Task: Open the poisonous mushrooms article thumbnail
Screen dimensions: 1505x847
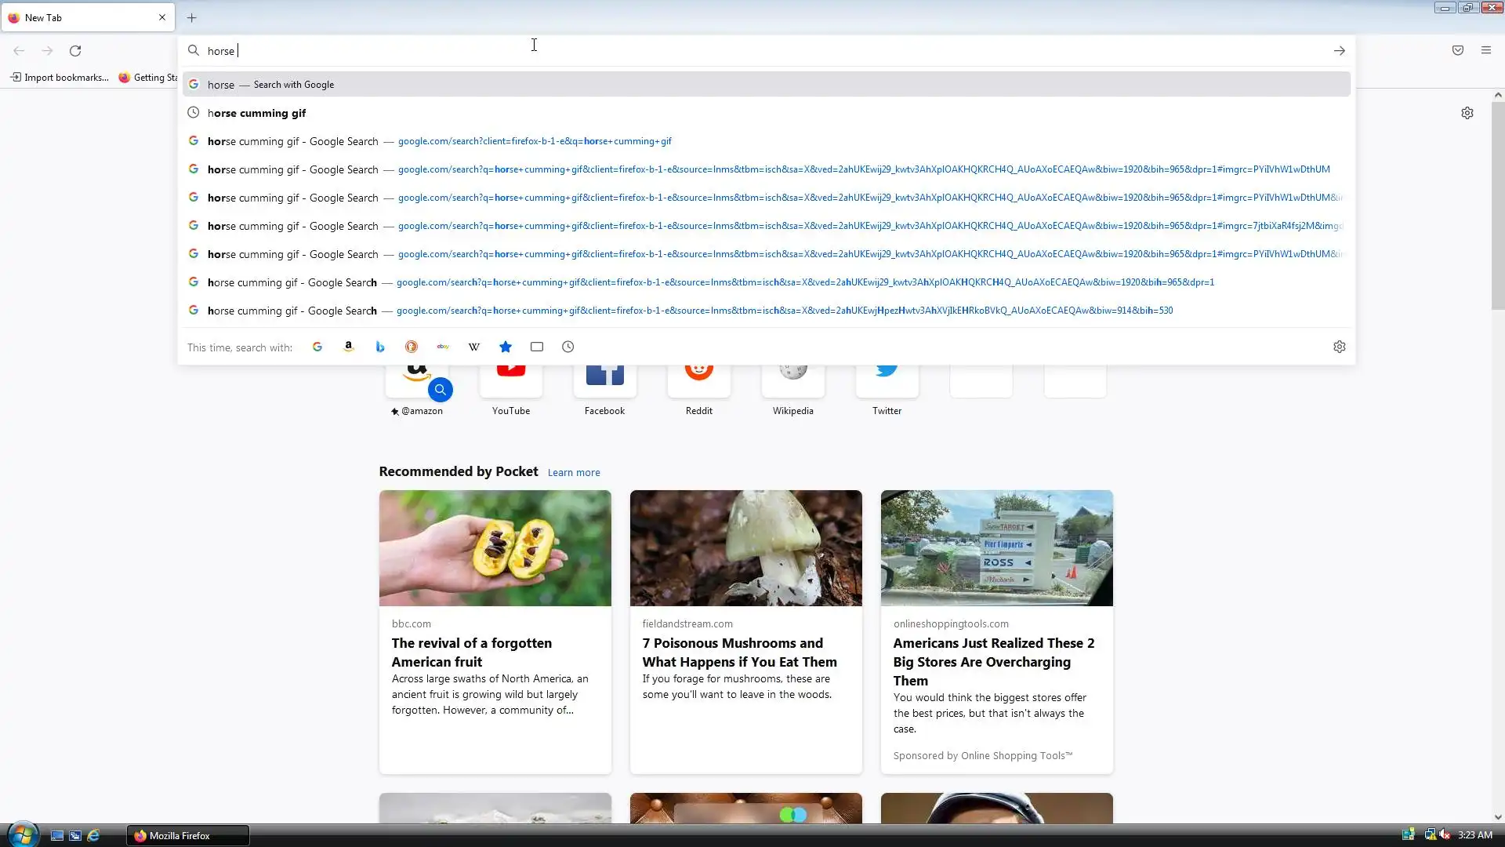Action: [745, 547]
